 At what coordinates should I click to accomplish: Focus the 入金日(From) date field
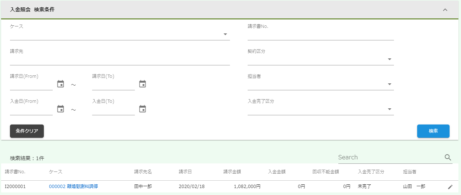[31, 110]
